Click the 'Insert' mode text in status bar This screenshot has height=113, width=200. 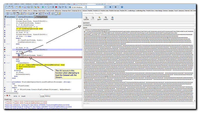tap(23, 96)
